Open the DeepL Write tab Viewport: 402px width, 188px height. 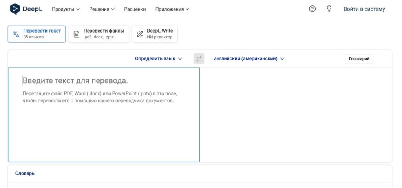[154, 34]
